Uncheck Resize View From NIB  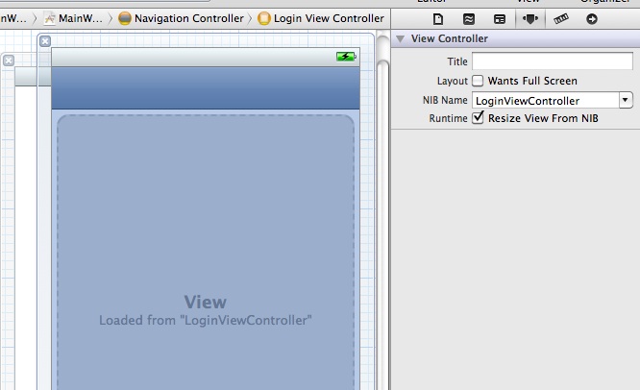[478, 118]
